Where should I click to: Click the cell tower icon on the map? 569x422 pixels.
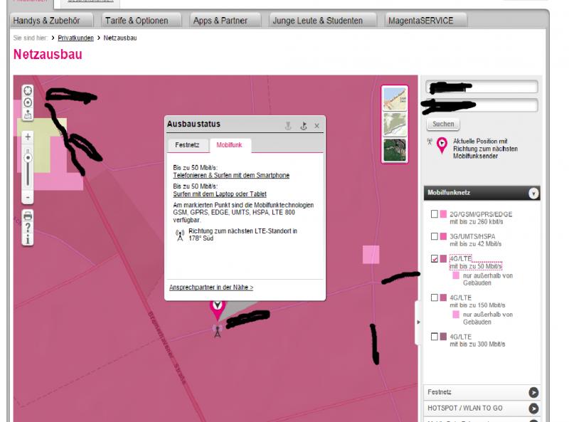point(218,331)
